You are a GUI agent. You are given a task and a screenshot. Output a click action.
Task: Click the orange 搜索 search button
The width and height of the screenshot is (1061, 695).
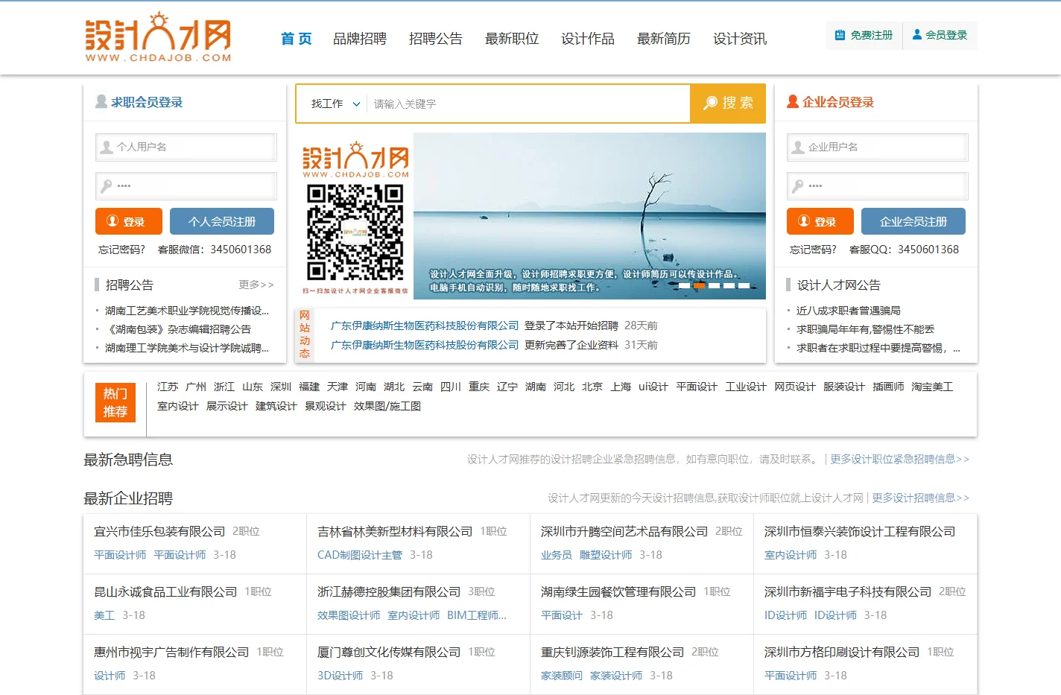(x=728, y=104)
